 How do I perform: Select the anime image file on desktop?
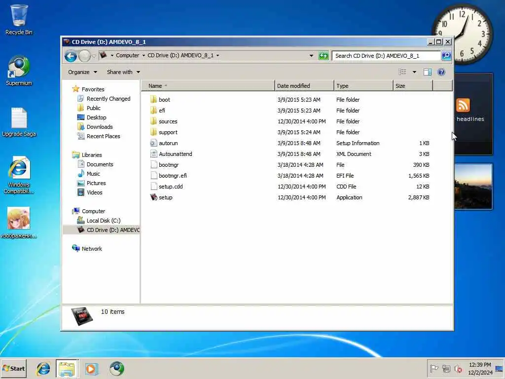click(19, 223)
